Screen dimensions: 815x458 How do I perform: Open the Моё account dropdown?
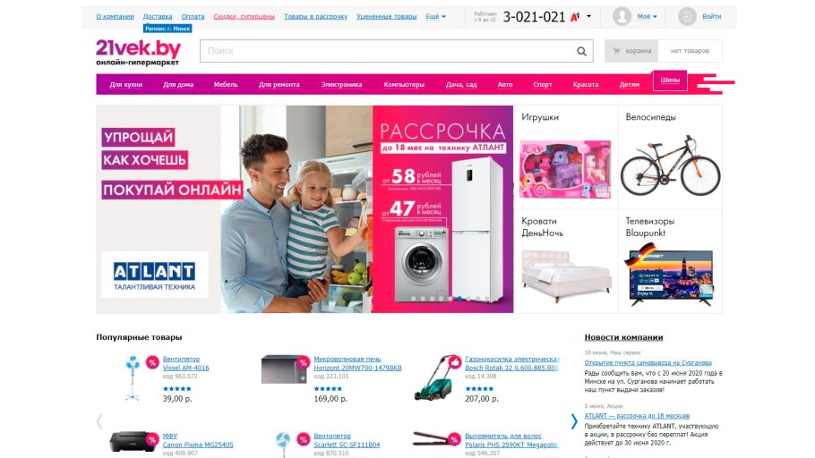click(x=648, y=16)
